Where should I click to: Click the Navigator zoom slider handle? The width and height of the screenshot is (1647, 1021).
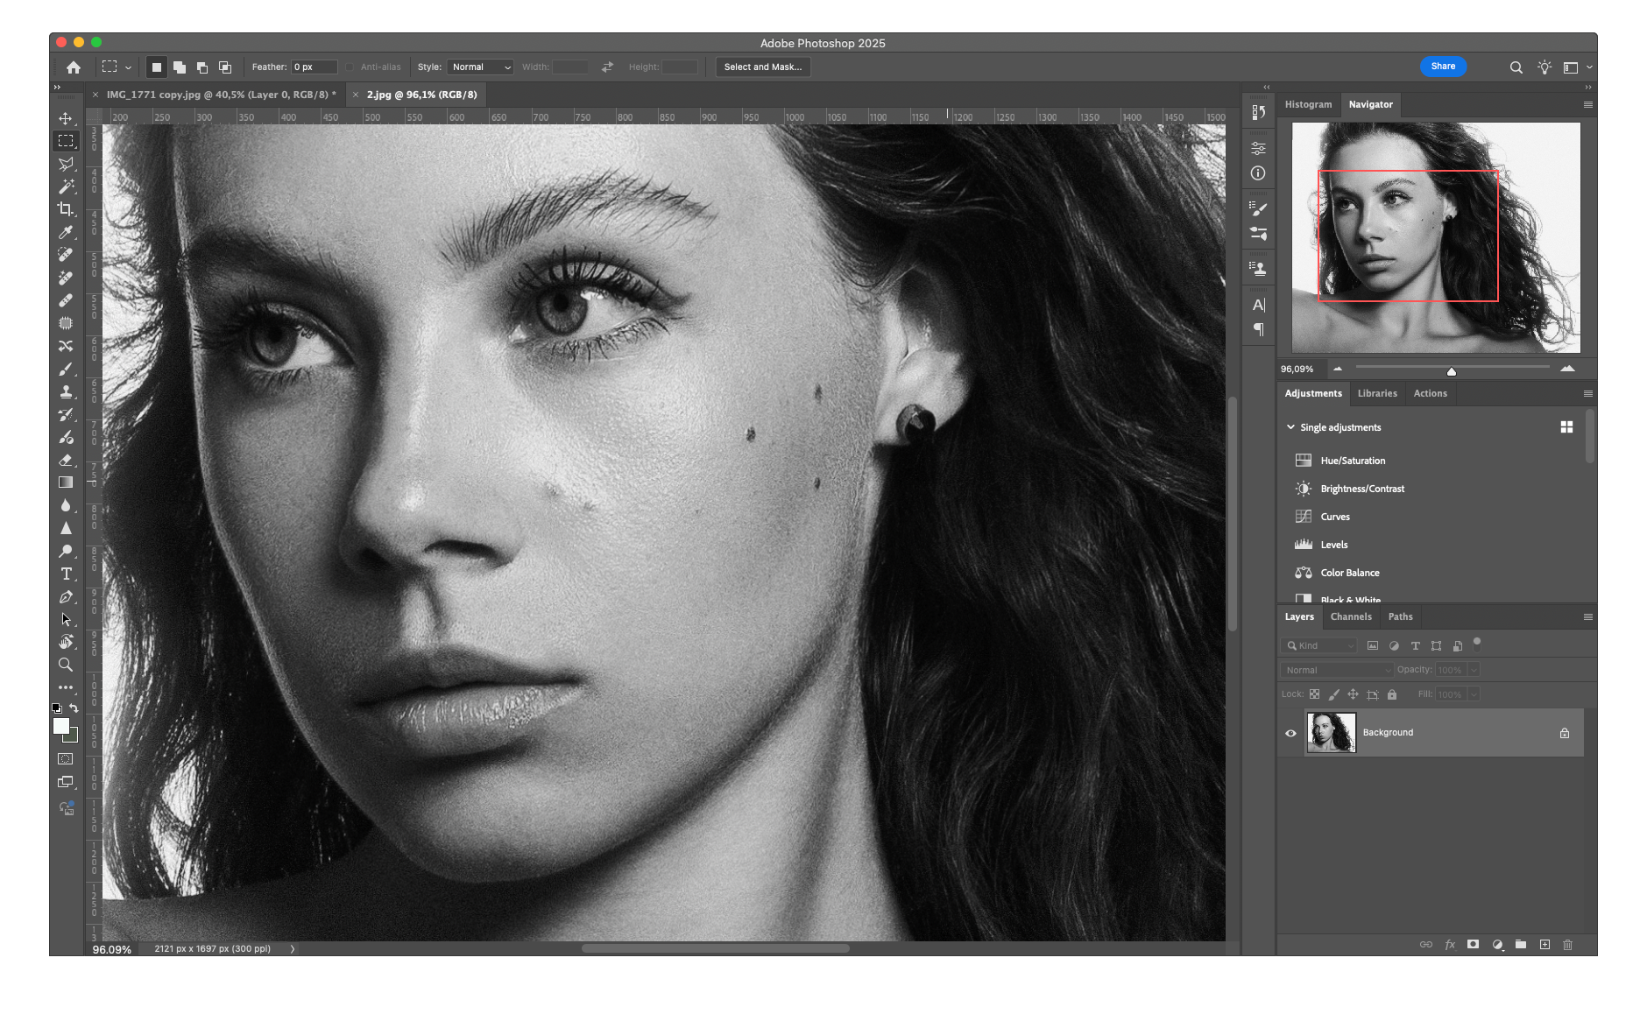point(1452,371)
